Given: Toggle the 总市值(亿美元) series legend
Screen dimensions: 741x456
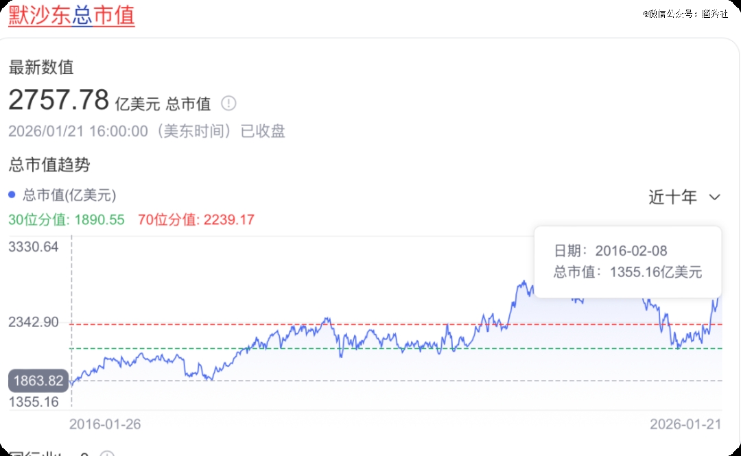Looking at the screenshot, I should (69, 195).
